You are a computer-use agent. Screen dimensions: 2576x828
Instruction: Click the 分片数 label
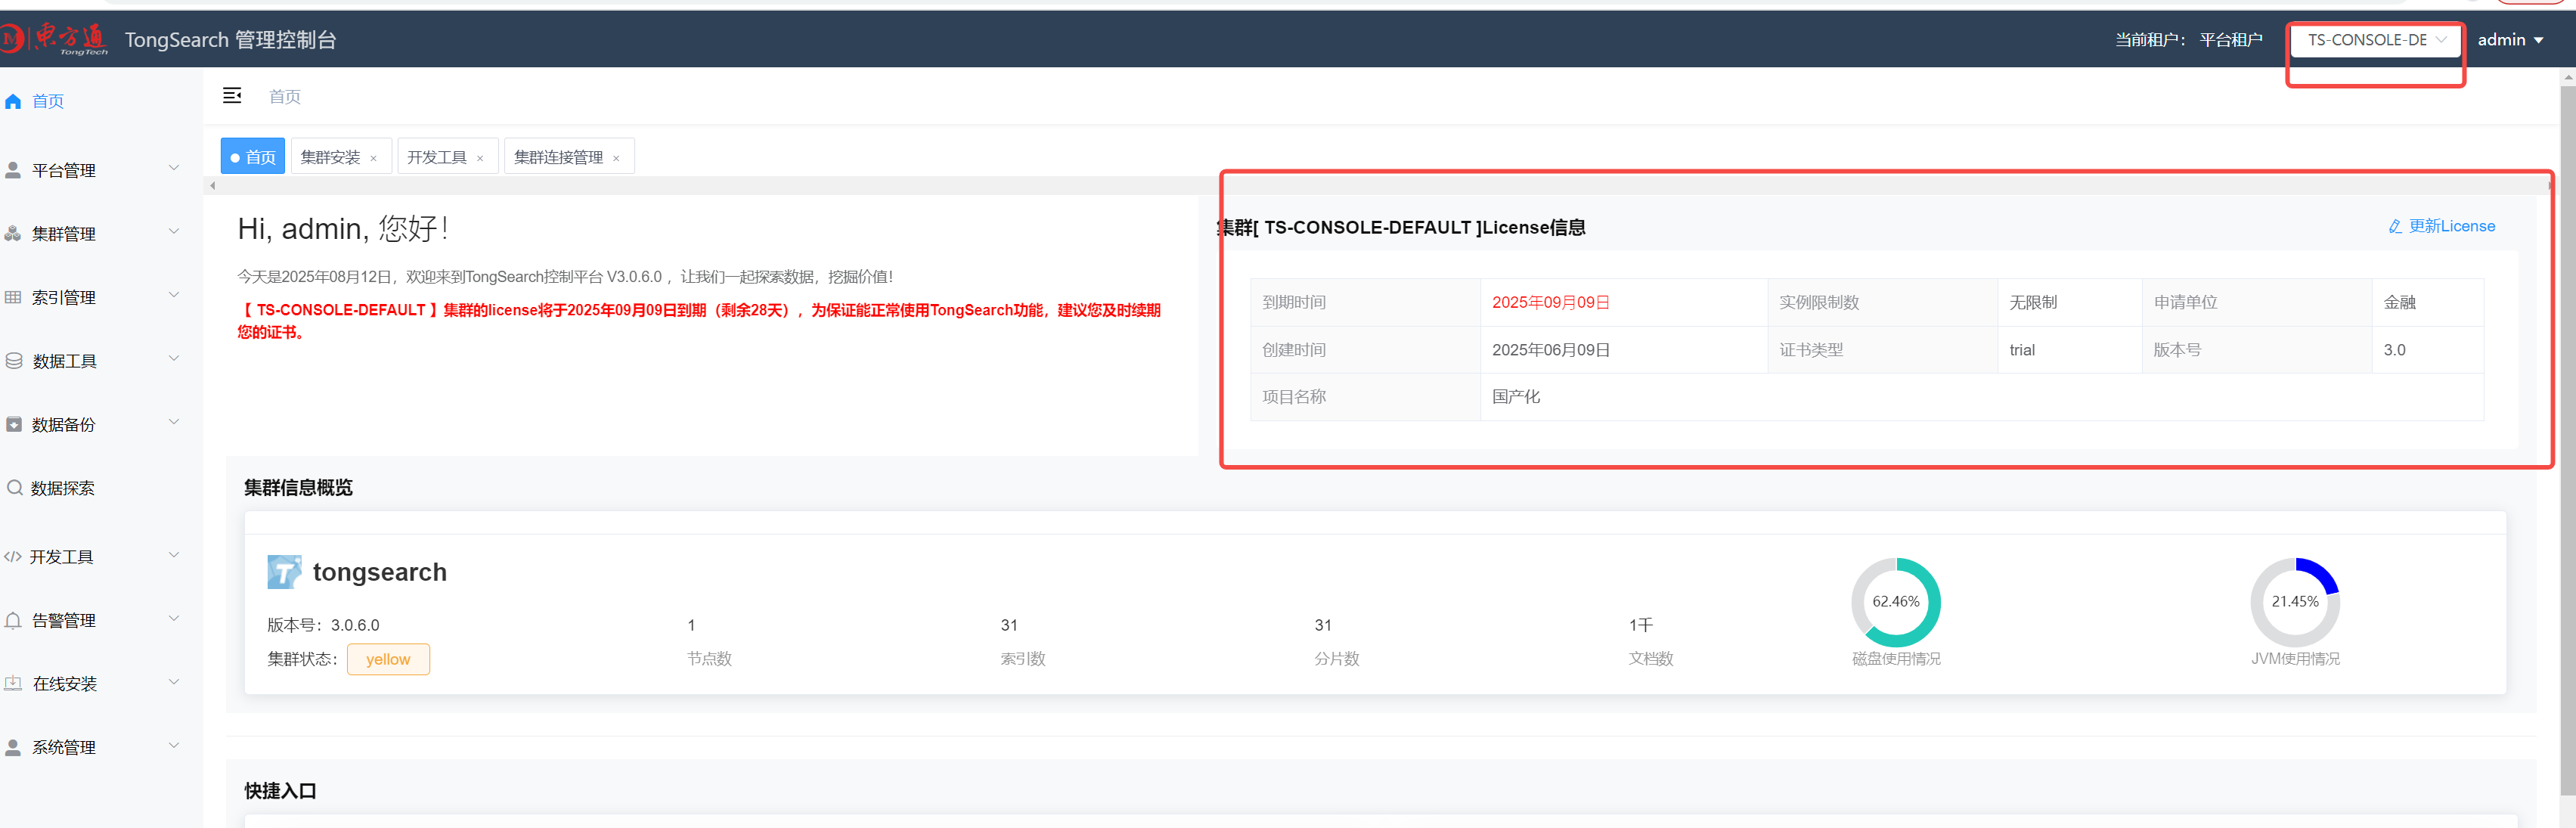pos(1337,659)
